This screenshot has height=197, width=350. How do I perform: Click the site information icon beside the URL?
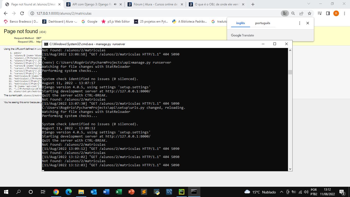click(32, 13)
